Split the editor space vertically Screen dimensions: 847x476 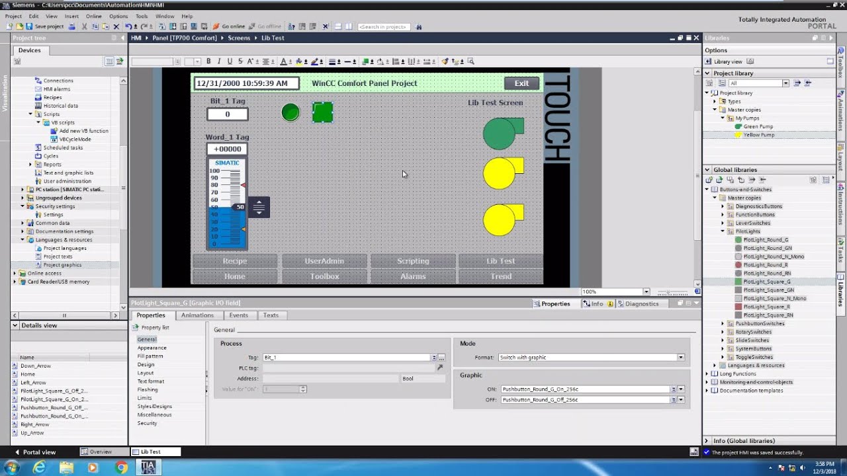(349, 26)
